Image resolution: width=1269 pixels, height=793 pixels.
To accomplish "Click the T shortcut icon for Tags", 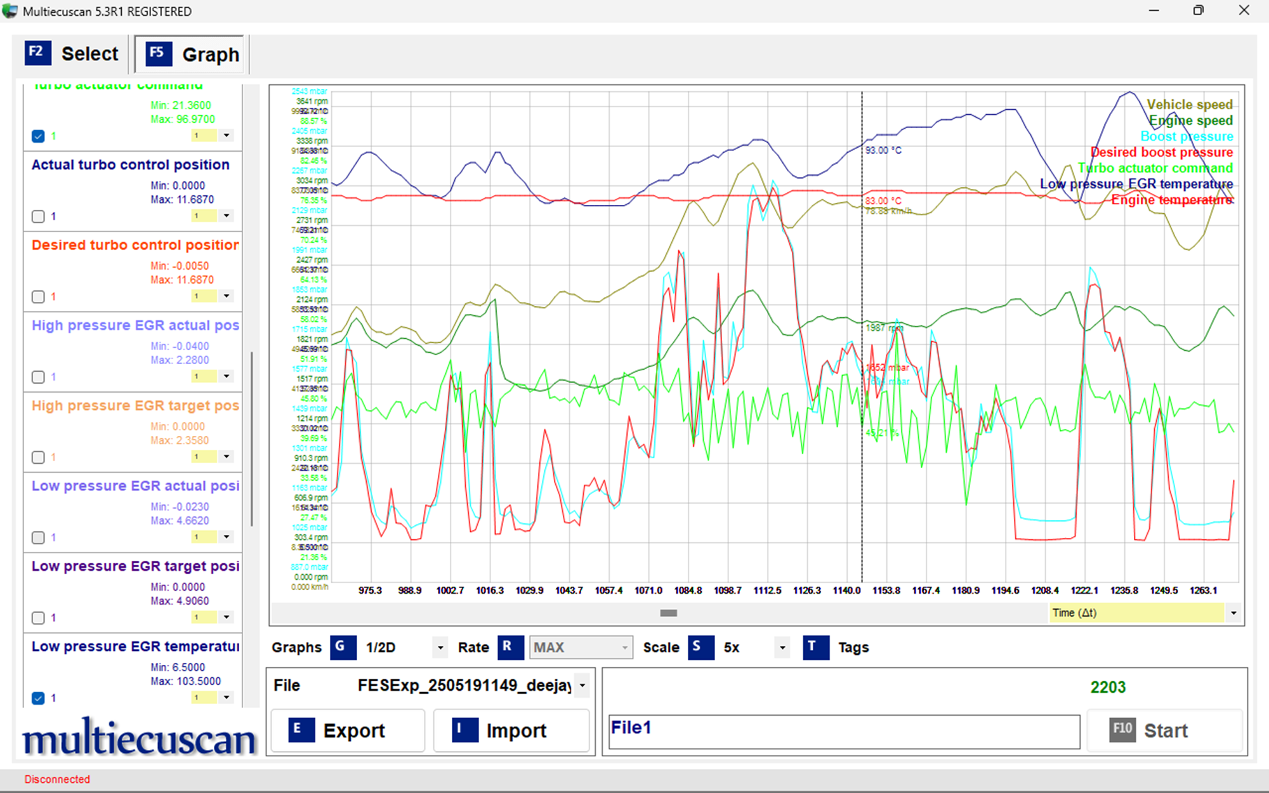I will (x=816, y=647).
